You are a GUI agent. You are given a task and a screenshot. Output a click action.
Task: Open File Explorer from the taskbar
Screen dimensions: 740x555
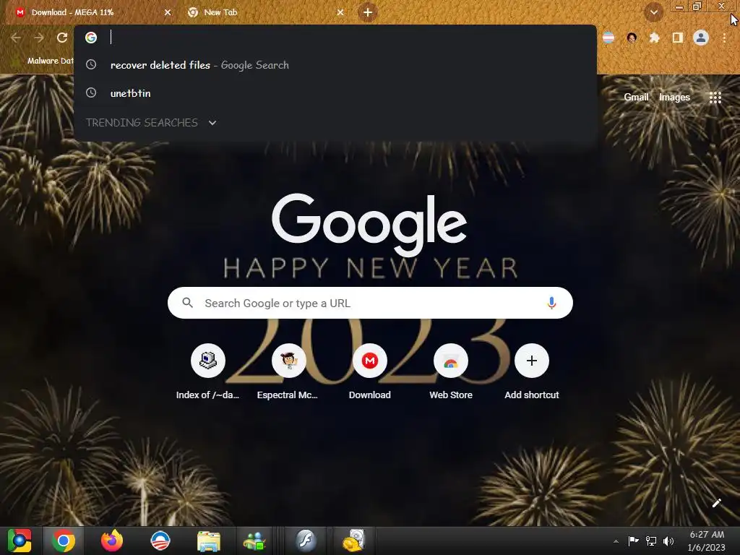(209, 541)
